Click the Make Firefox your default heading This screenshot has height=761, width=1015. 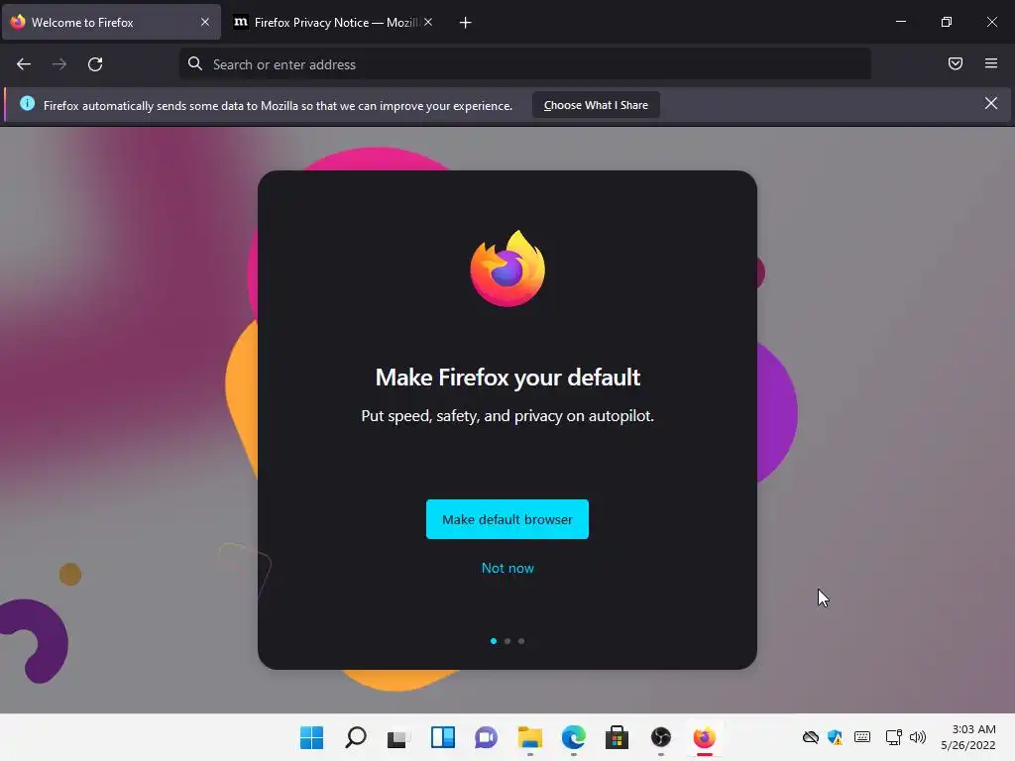(507, 378)
